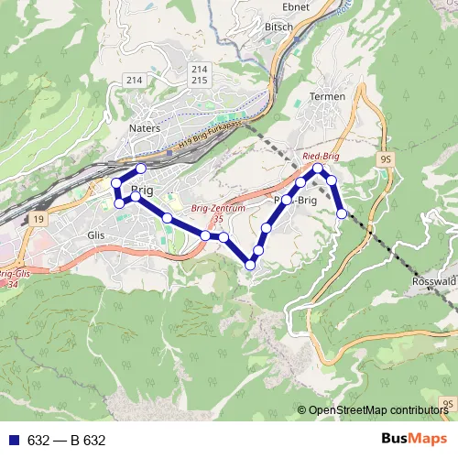The height and width of the screenshot is (458, 458).
Task: Select the southernmost stop marker on the route
Action: pyautogui.click(x=250, y=265)
